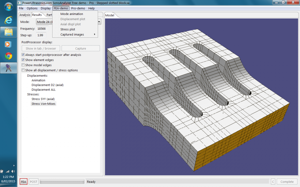Click the Stresses: heading
Screen dimensions: 300x187
(x=33, y=94)
